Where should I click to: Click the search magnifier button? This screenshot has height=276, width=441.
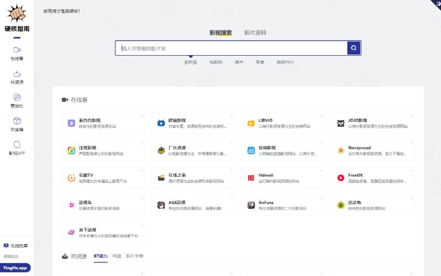click(x=354, y=48)
